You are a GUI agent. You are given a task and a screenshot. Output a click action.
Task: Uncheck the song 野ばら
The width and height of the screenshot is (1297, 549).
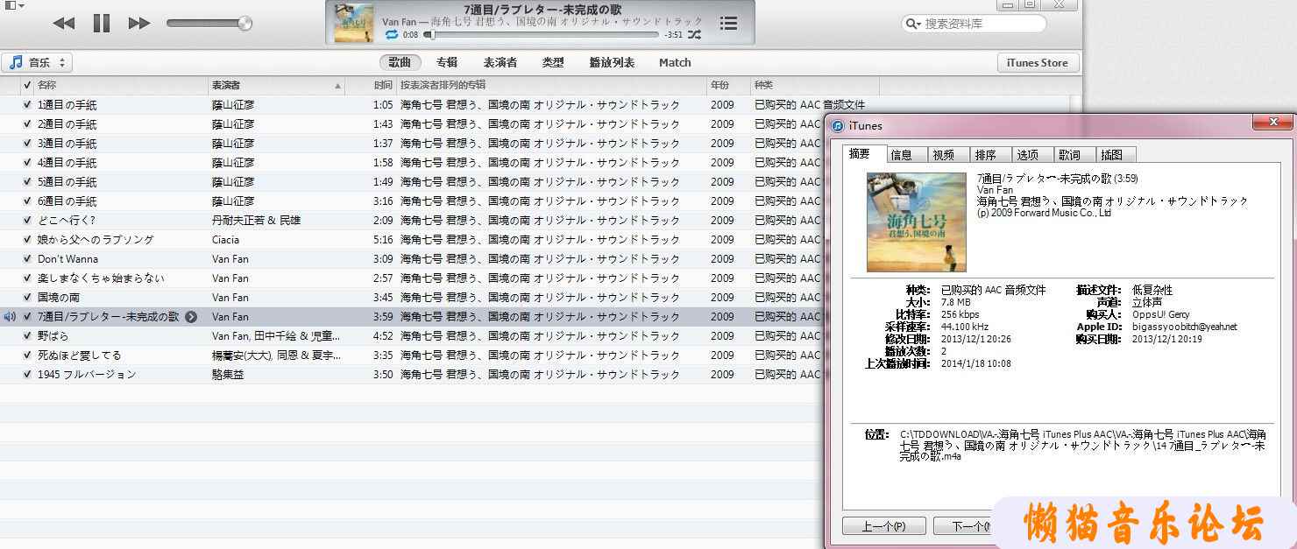coord(27,336)
